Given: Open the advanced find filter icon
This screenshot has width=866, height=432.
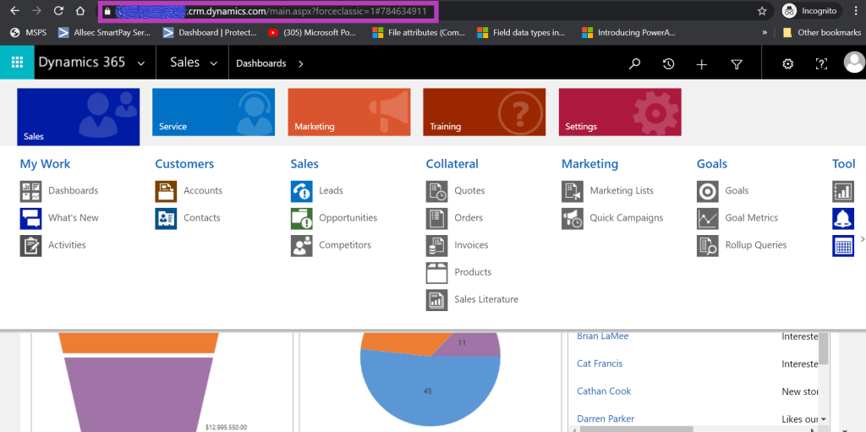Looking at the screenshot, I should coord(736,63).
